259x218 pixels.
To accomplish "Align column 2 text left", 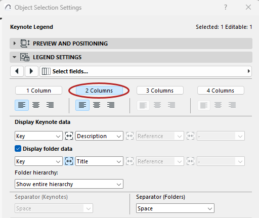I will pyautogui.click(x=82, y=105).
